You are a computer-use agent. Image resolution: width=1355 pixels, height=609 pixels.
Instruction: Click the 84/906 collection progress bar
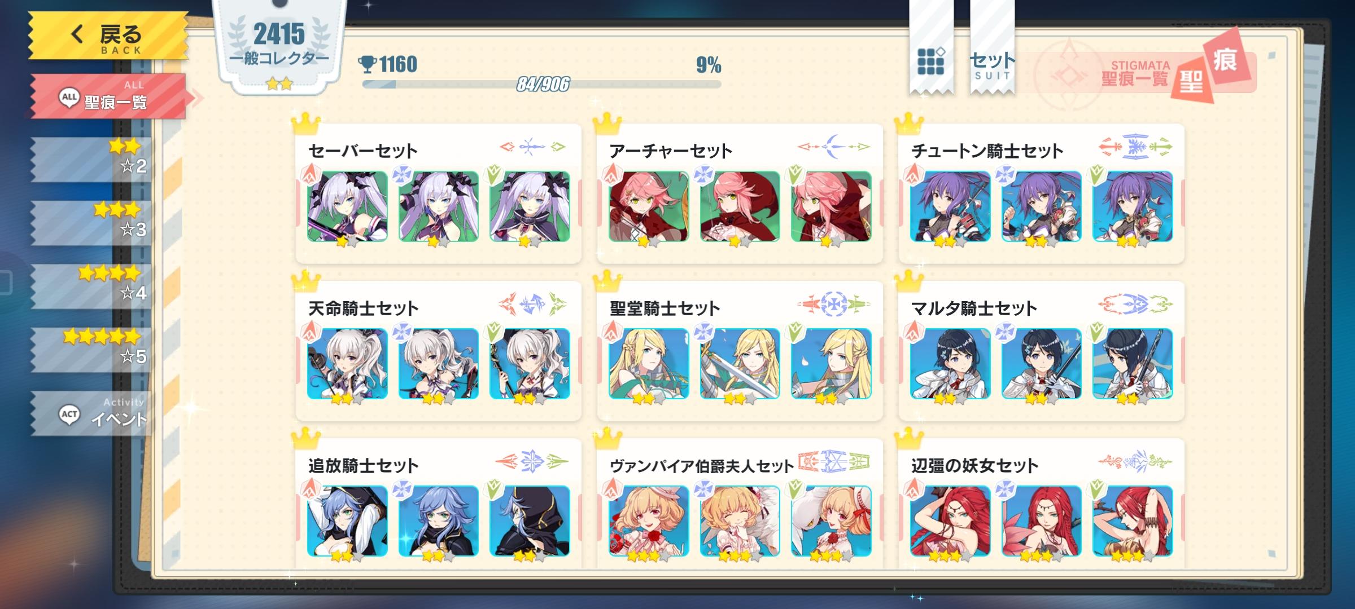pos(541,85)
